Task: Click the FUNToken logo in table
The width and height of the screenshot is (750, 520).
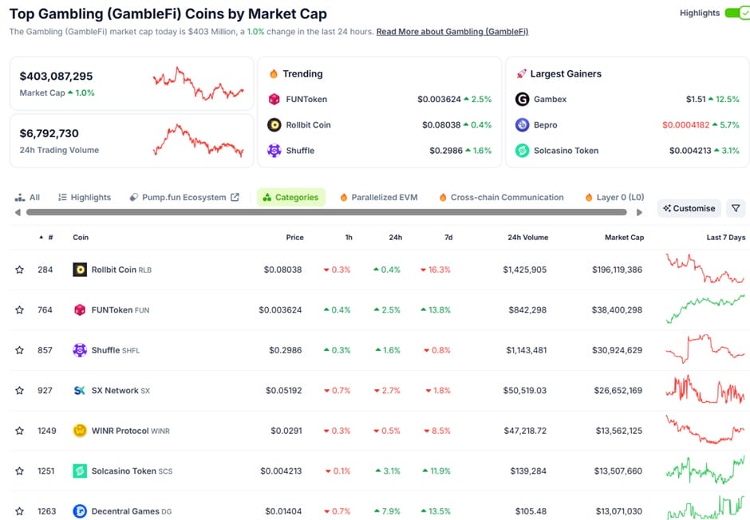Action: pos(80,309)
